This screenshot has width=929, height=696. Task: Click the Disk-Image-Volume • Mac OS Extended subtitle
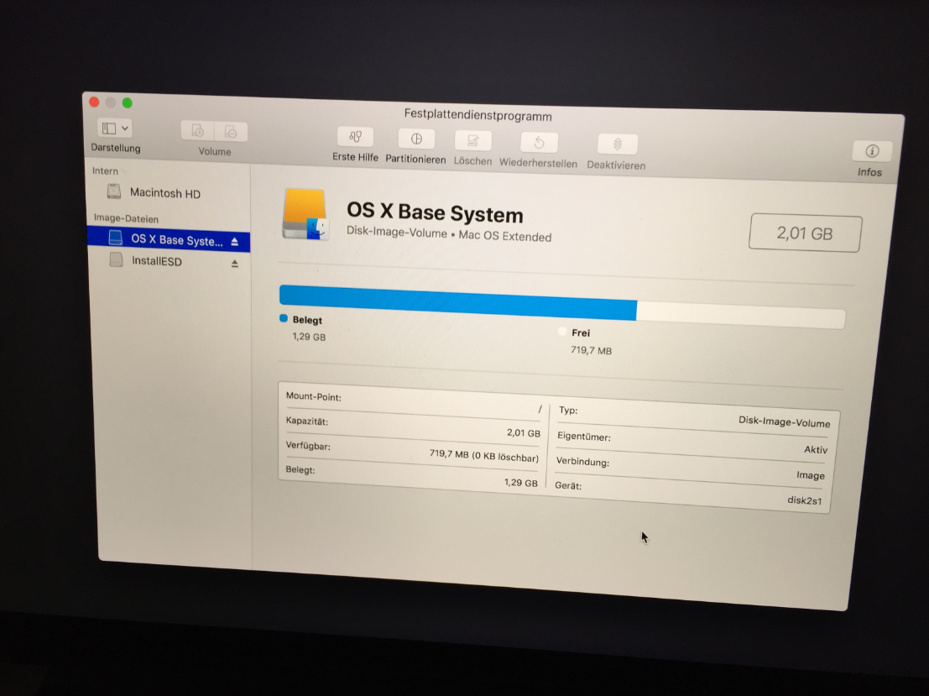449,235
